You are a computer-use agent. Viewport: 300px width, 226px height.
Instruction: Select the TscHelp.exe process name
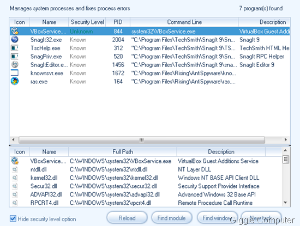pos(45,48)
